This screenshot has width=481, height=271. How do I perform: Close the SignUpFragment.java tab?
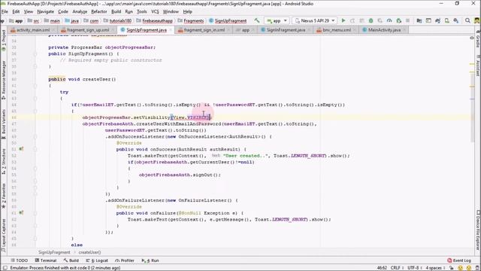pos(171,30)
